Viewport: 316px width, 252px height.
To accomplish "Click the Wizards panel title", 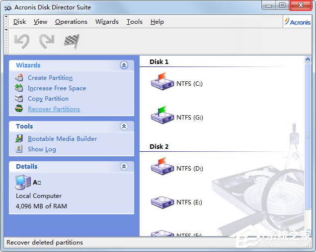I will click(28, 65).
